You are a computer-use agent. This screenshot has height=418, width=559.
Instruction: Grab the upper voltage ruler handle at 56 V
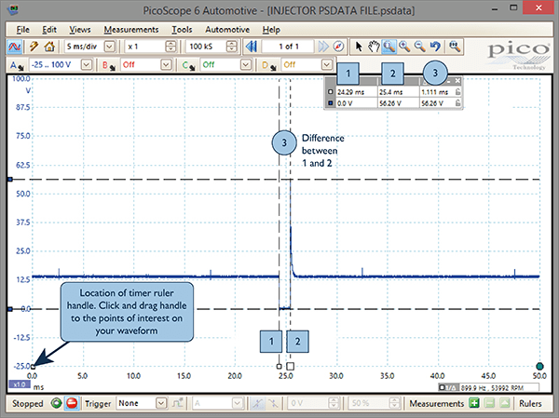[10, 180]
